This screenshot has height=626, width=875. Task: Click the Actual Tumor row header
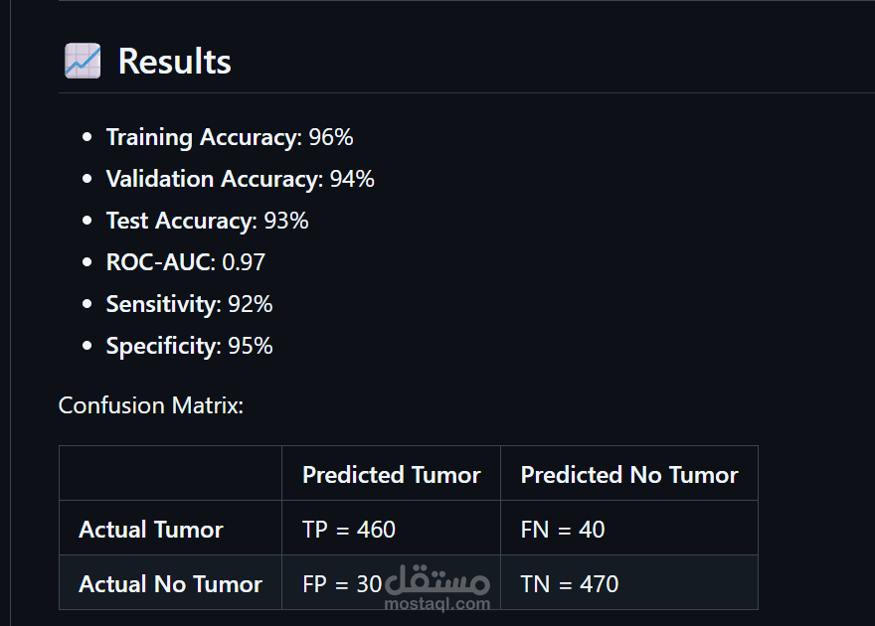tap(150, 530)
